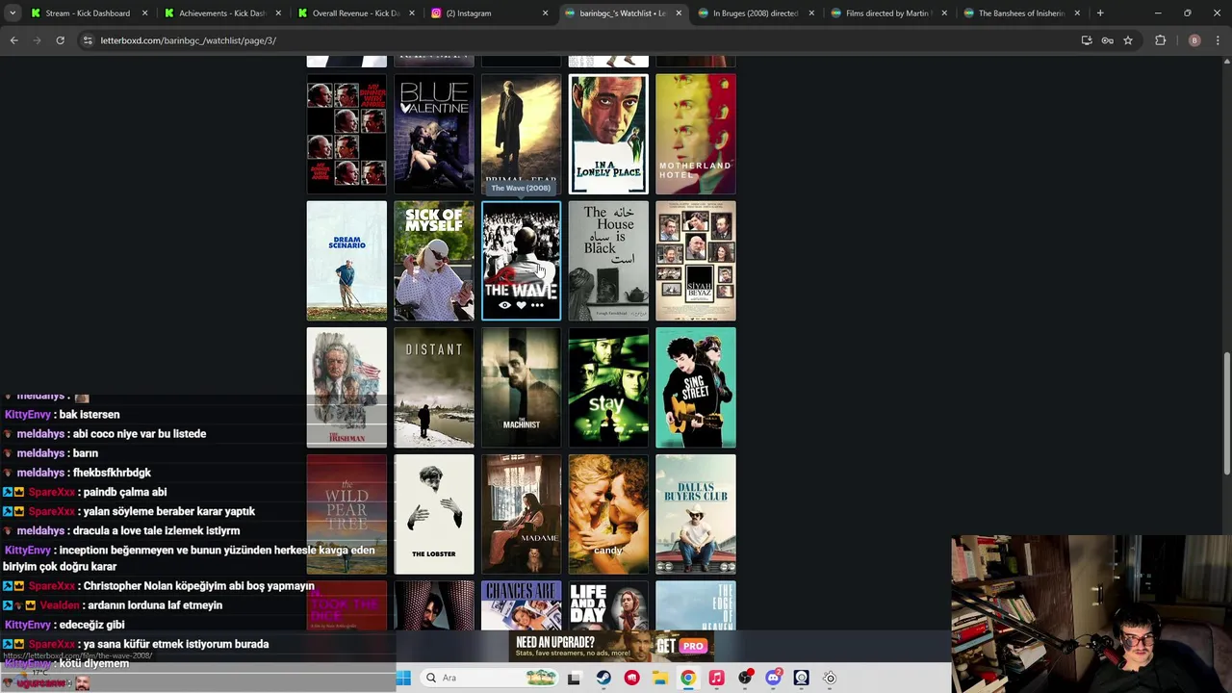1232x693 pixels.
Task: Open The Irishman poster
Action: click(x=346, y=388)
